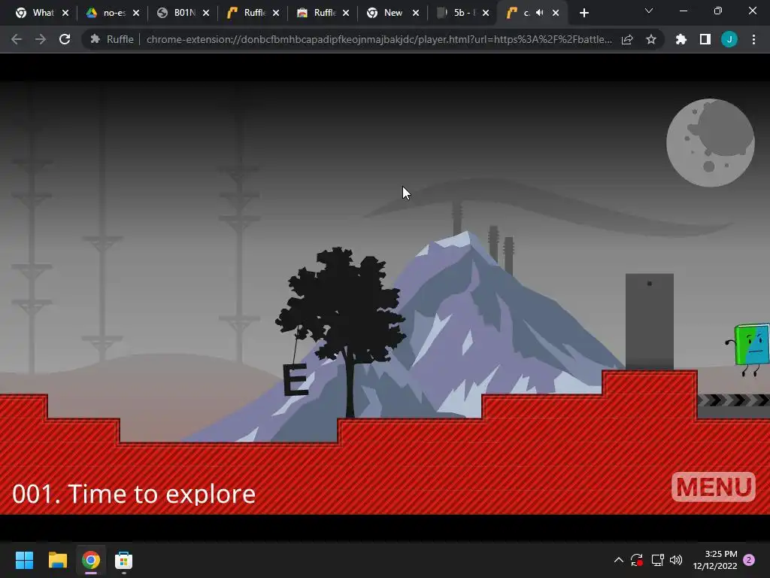Viewport: 770px width, 578px height.
Task: Open the Extensions puzzle-piece menu
Action: click(681, 39)
